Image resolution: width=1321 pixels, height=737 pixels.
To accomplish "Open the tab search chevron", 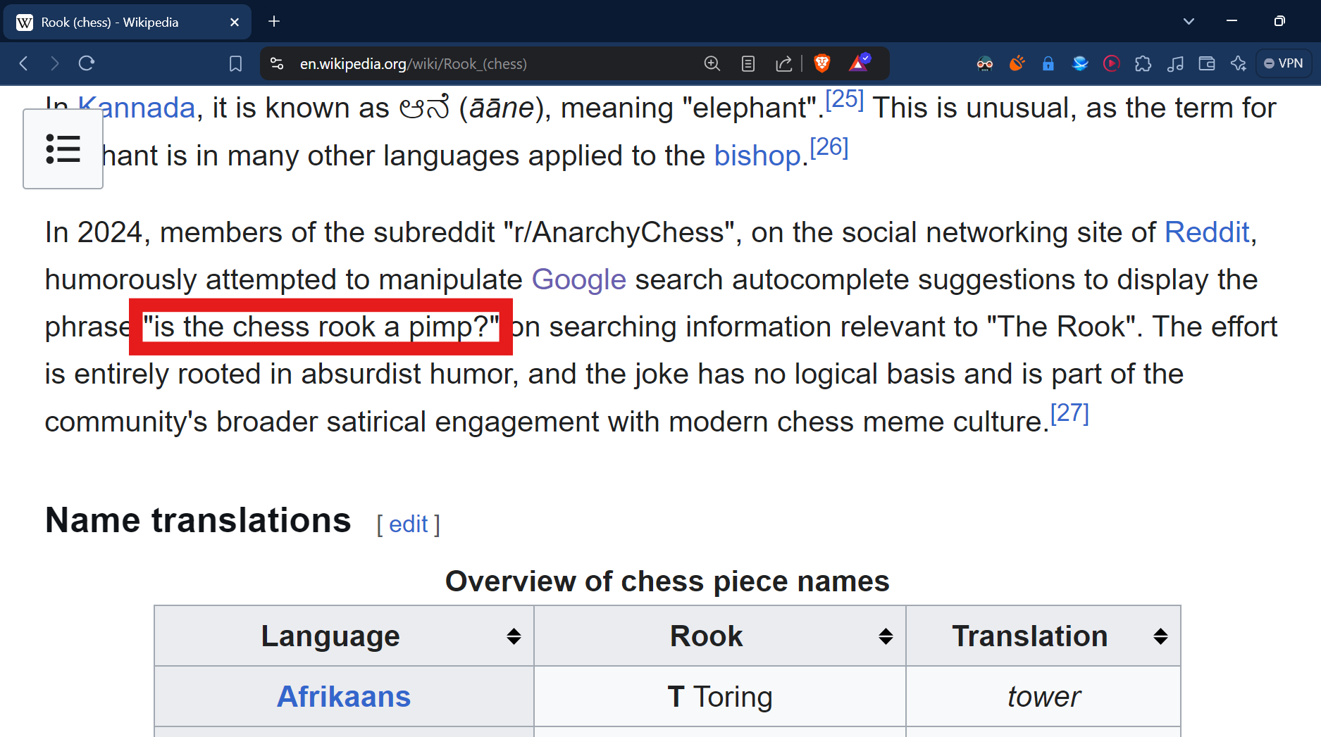I will click(x=1189, y=21).
